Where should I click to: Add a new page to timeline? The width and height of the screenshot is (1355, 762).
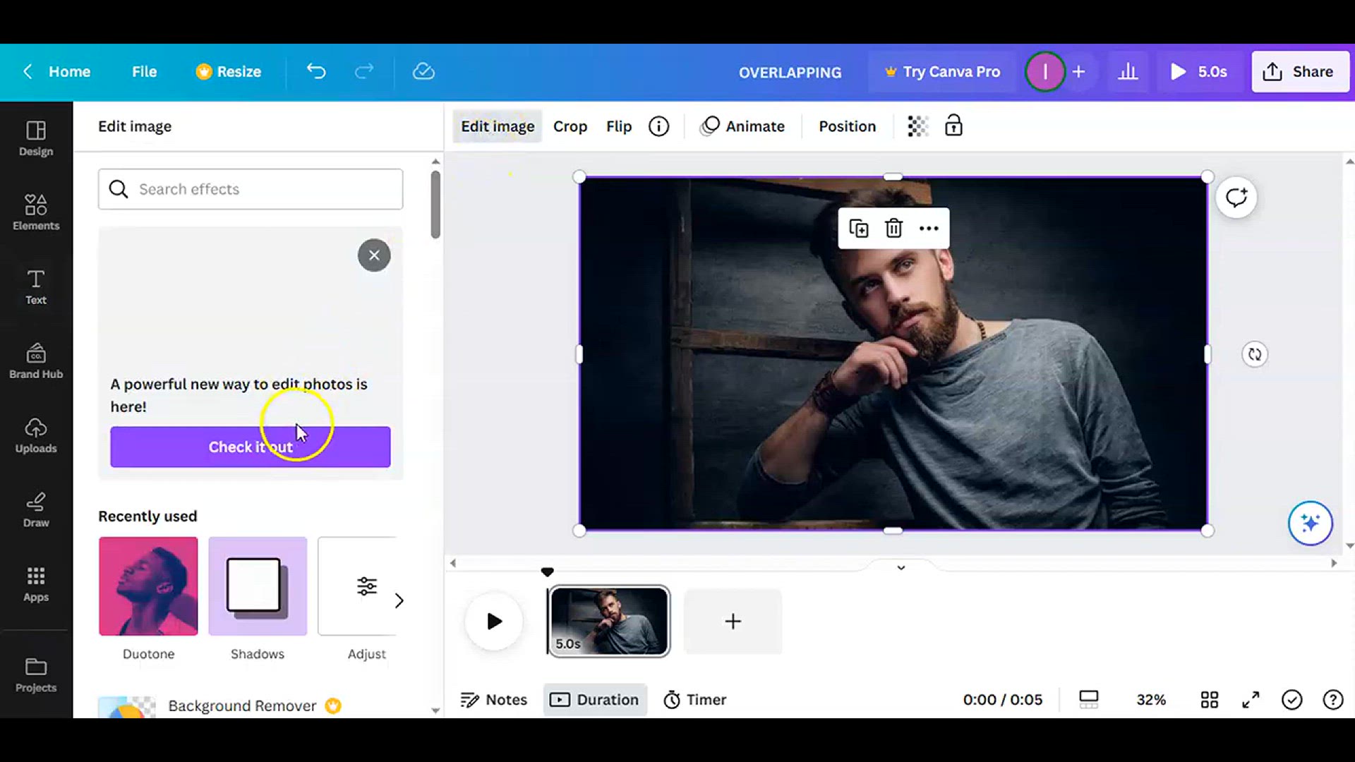click(733, 622)
